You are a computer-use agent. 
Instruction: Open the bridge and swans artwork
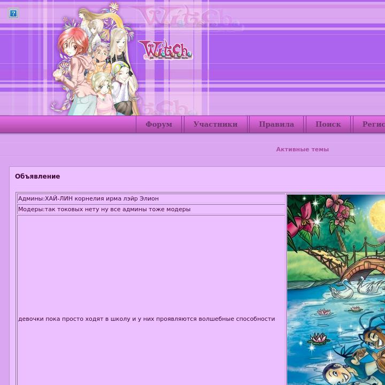point(336,290)
